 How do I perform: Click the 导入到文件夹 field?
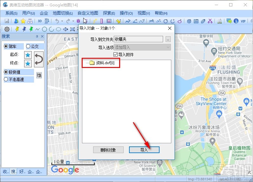point(138,39)
